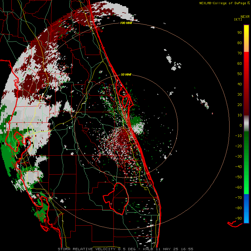Click the NEXR label above the color scale
251x251 pixels.
(245, 17)
